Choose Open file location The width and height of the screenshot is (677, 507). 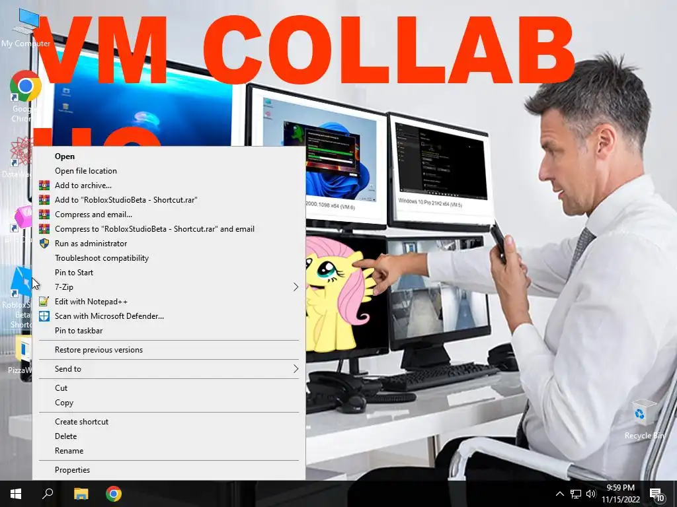pyautogui.click(x=169, y=171)
